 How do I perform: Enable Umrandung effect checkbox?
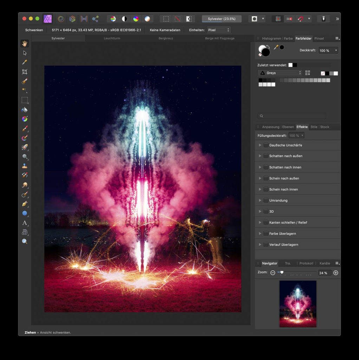point(266,200)
